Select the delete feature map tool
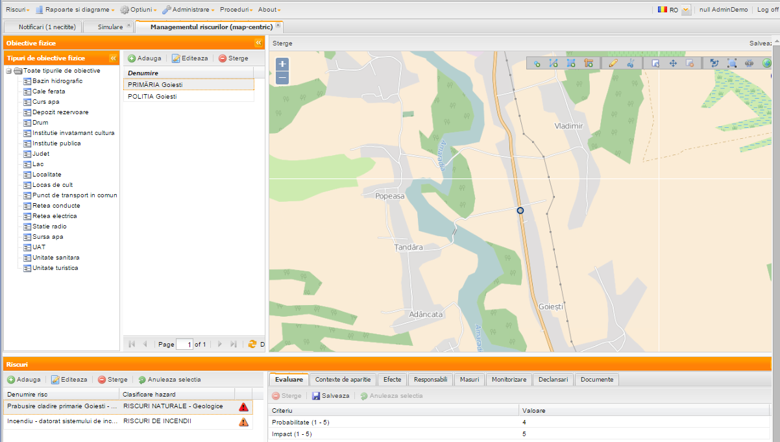 coord(690,63)
